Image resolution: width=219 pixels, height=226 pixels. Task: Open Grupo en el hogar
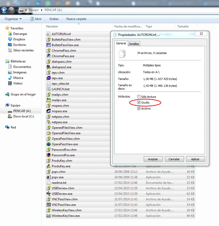point(20,94)
